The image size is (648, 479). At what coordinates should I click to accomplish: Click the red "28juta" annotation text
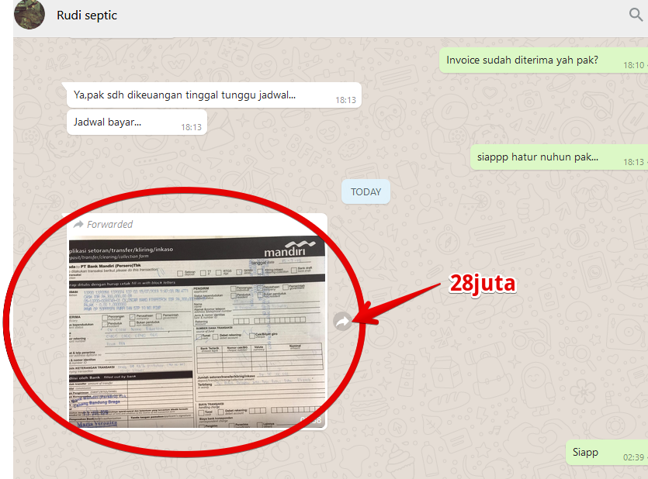pos(483,284)
